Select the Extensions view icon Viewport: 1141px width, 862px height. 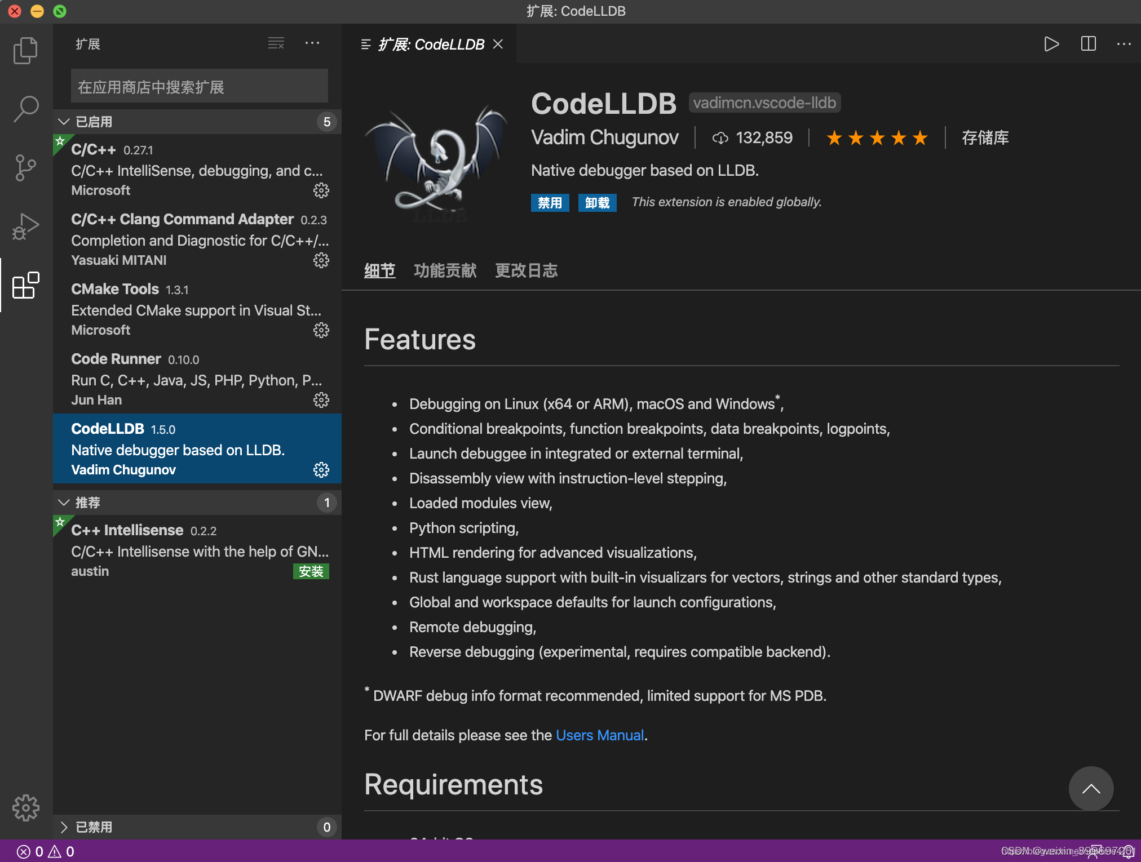[x=25, y=285]
